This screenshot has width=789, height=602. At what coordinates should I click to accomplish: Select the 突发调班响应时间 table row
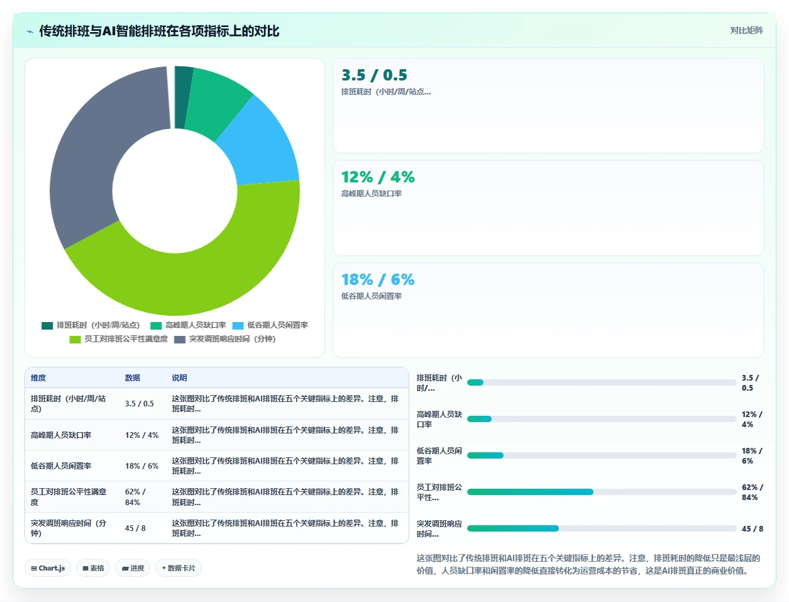(x=217, y=528)
